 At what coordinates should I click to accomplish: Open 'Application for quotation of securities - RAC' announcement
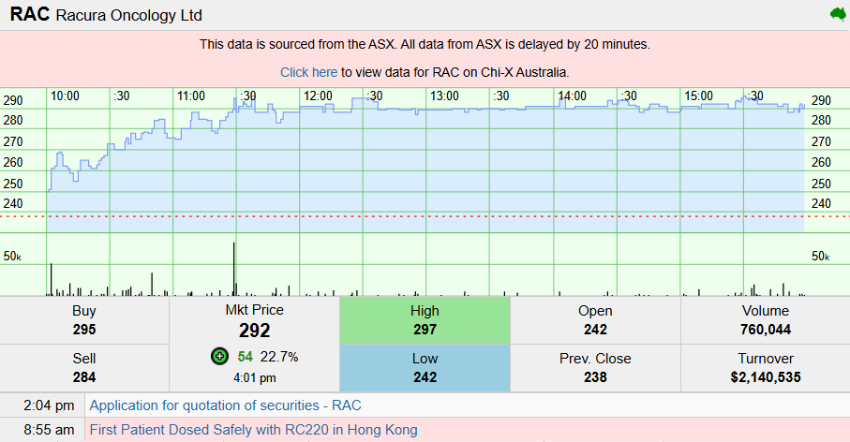(225, 405)
